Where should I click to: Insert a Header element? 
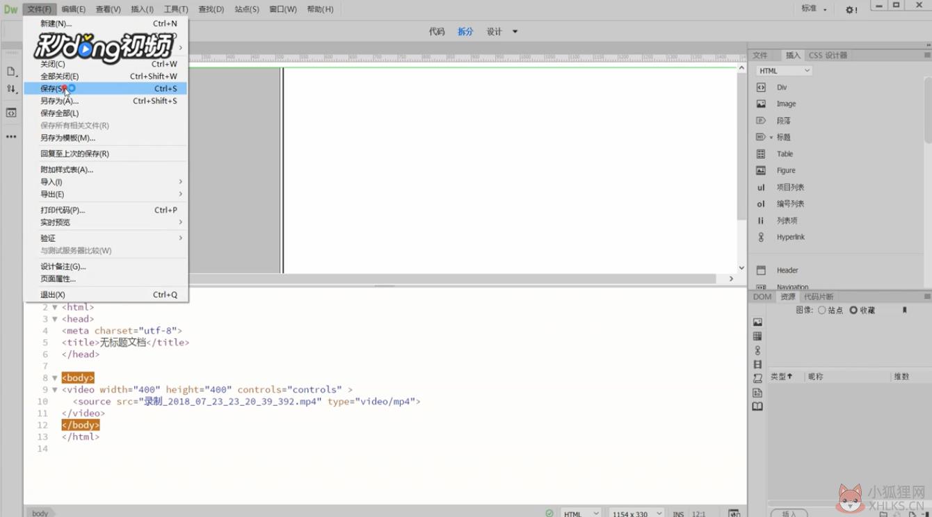click(x=787, y=270)
